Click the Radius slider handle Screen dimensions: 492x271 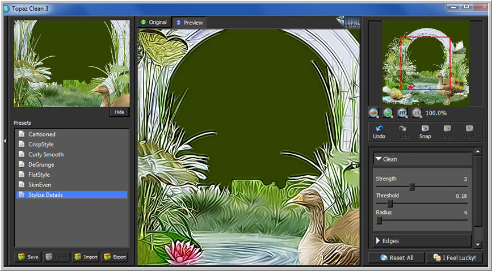tap(379, 221)
